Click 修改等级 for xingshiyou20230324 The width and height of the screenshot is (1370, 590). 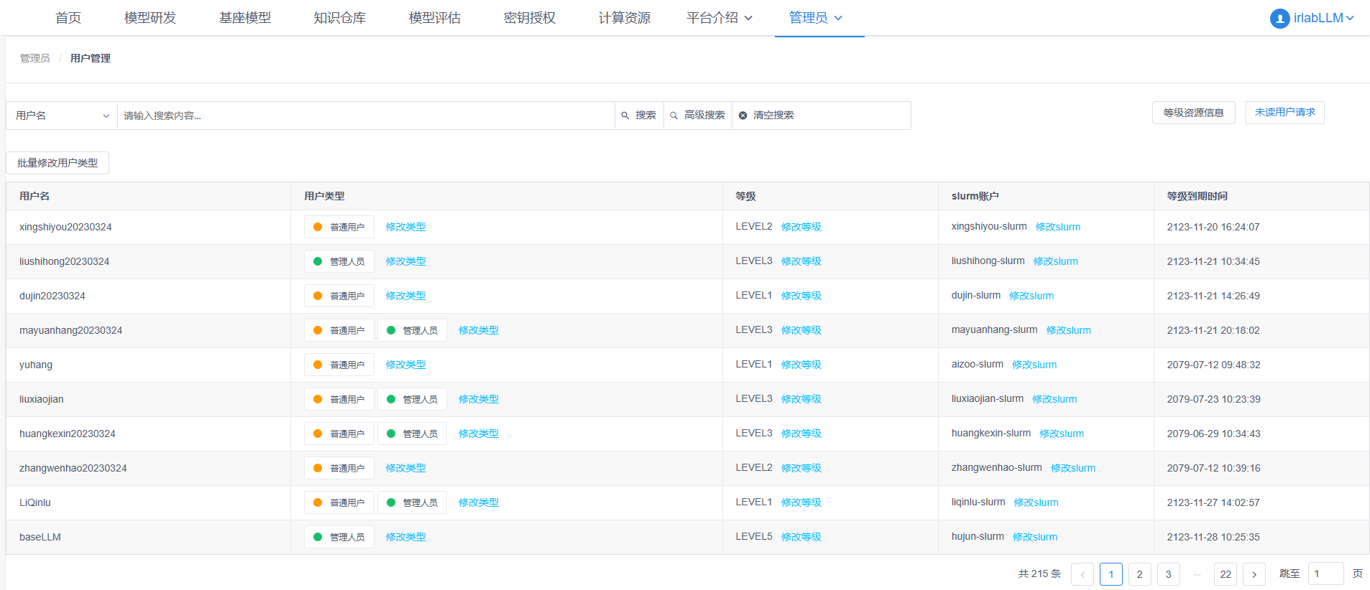coord(801,227)
